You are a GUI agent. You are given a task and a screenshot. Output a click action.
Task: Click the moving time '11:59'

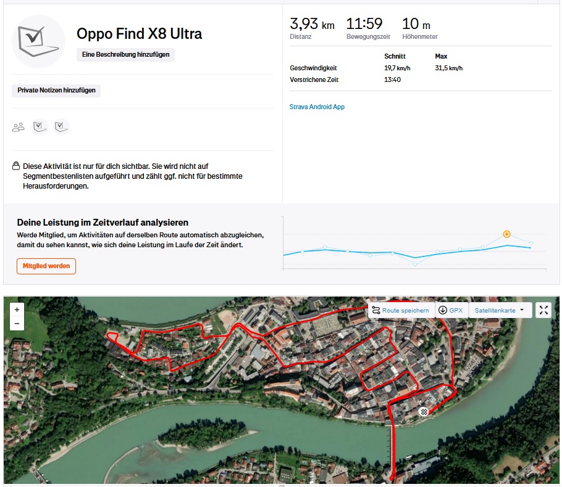click(x=364, y=24)
